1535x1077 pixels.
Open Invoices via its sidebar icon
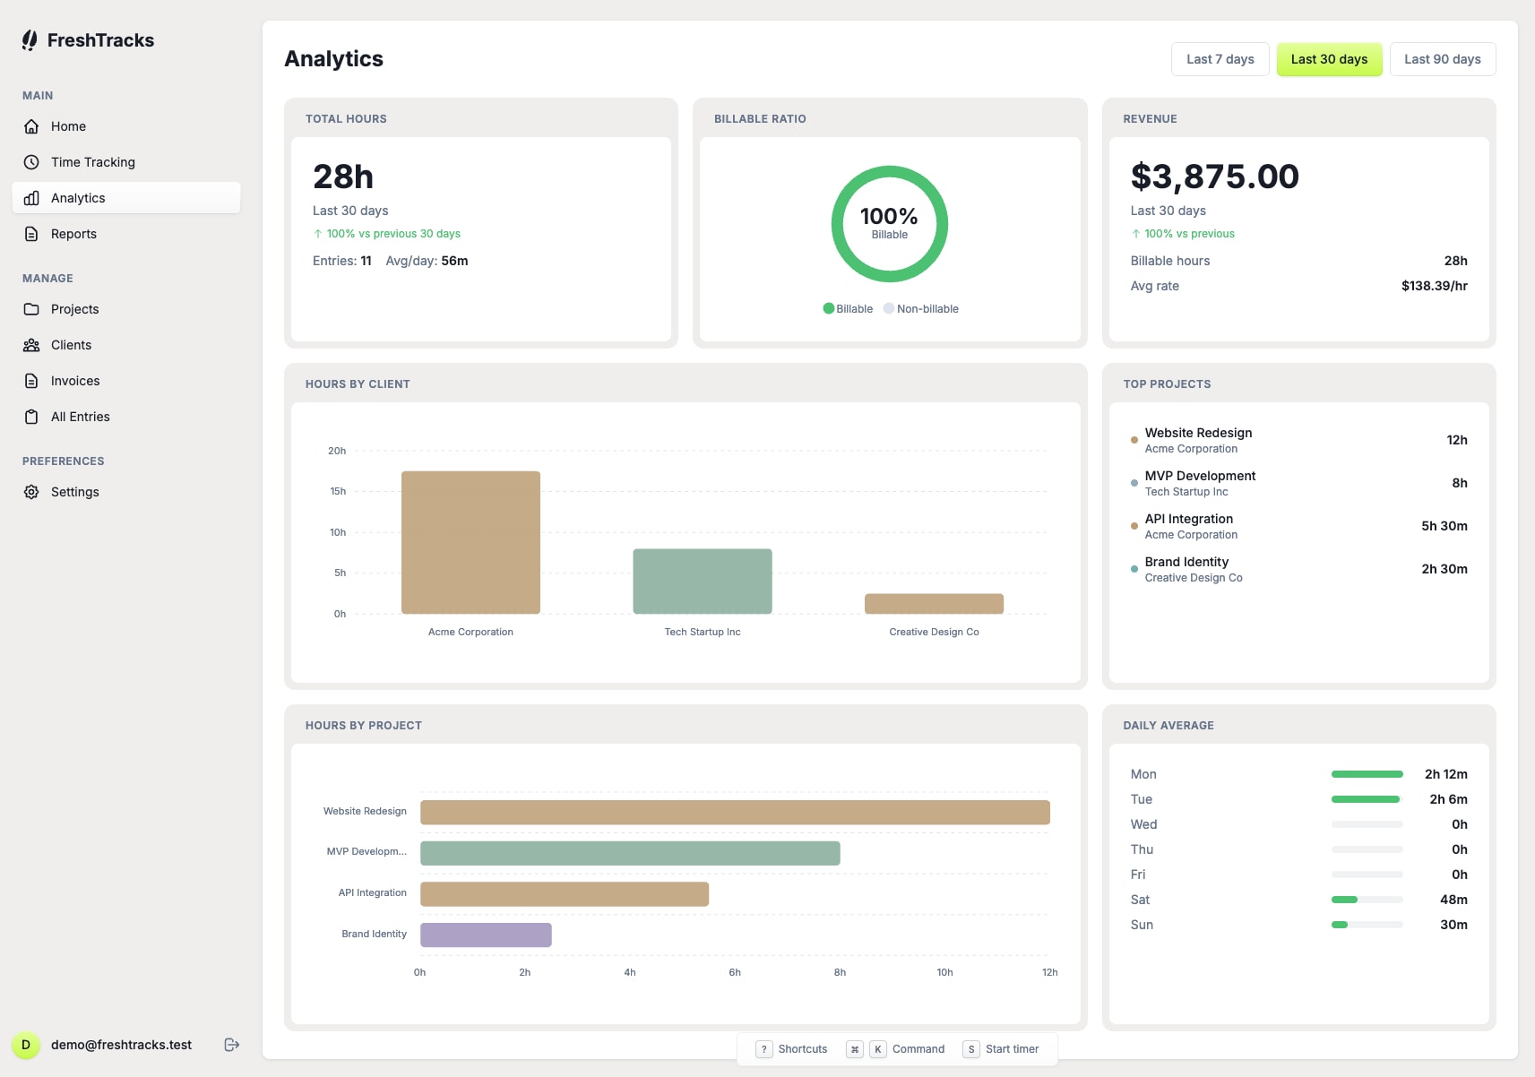tap(31, 380)
